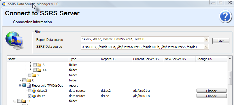Sort by the New Server DS column header
This screenshot has width=234, height=105.
coord(180,59)
